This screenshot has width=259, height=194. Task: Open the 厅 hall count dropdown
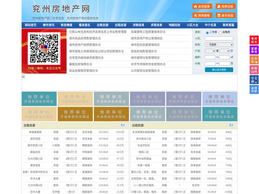click(224, 51)
